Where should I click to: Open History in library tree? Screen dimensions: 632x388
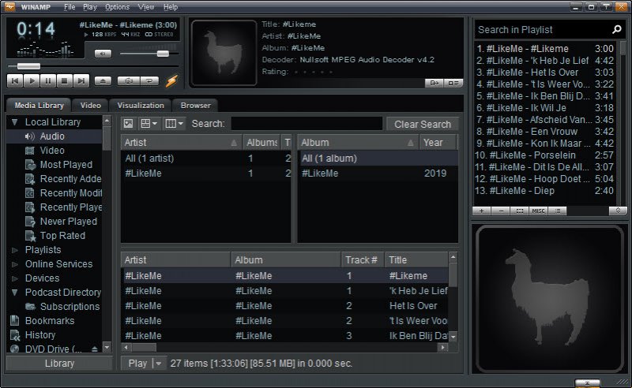[x=40, y=335]
